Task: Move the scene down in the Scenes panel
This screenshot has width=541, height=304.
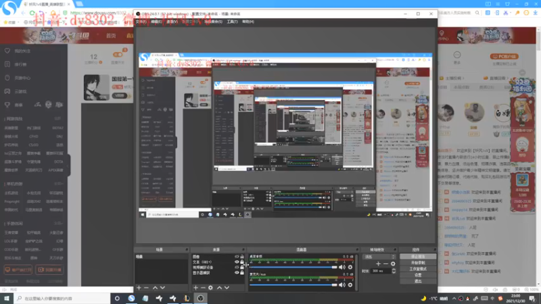Action: tap(162, 288)
